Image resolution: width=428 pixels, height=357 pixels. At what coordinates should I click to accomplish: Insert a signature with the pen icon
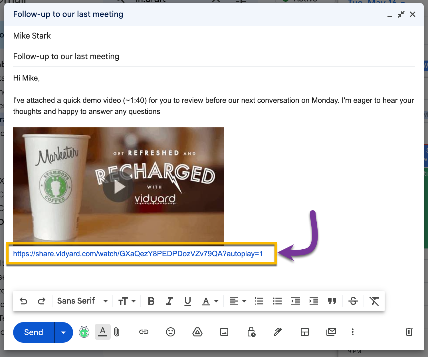pyautogui.click(x=278, y=332)
